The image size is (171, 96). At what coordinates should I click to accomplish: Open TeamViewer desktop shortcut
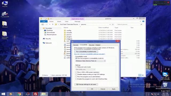click(165, 76)
